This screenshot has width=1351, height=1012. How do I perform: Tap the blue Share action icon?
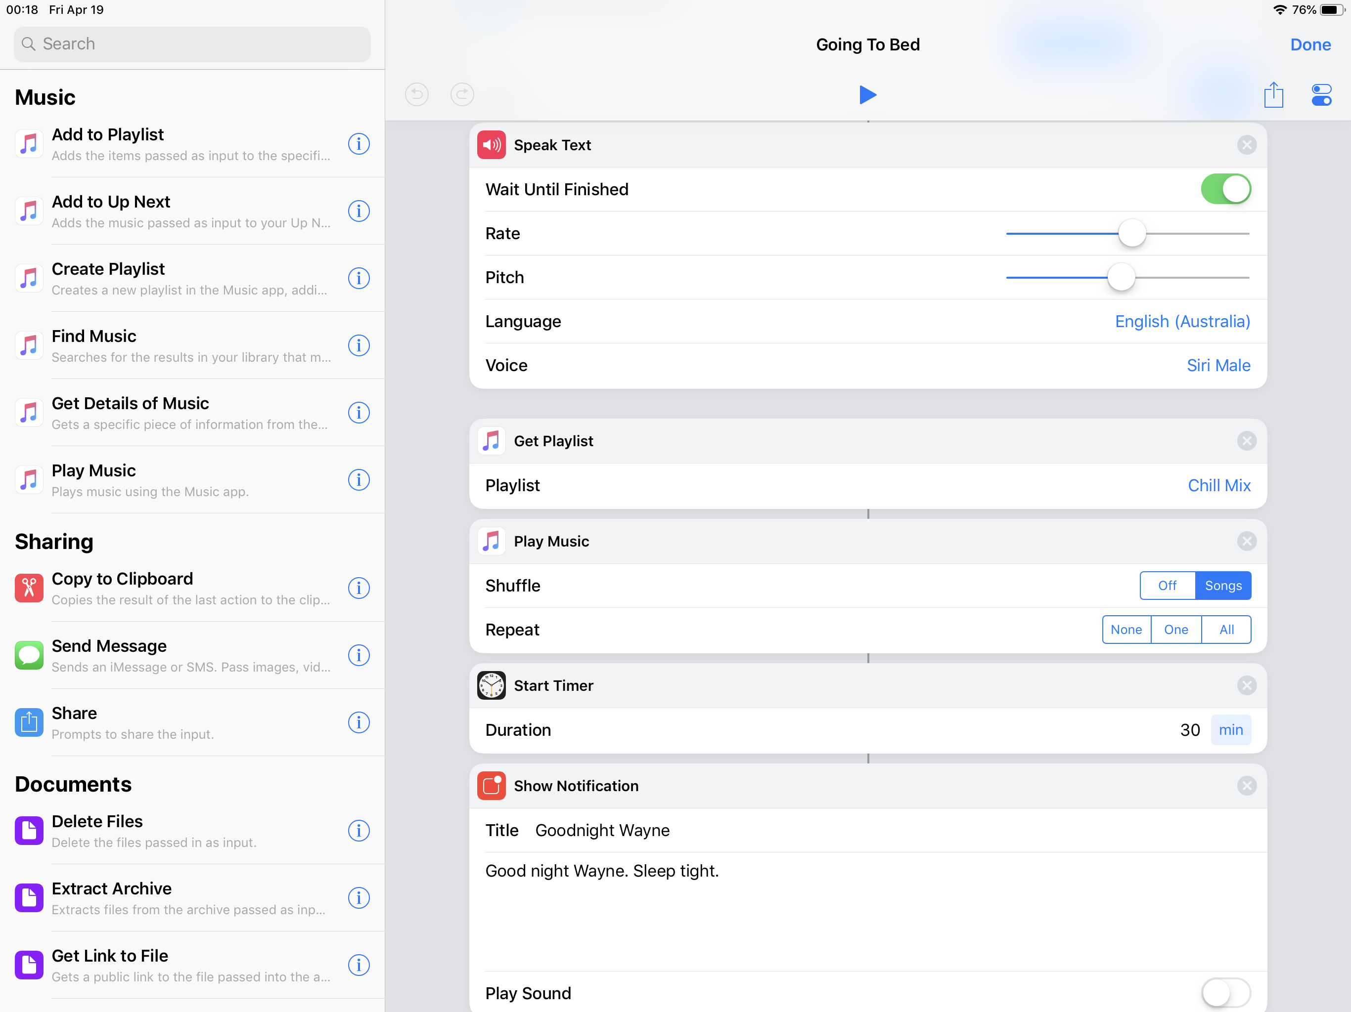coord(29,723)
